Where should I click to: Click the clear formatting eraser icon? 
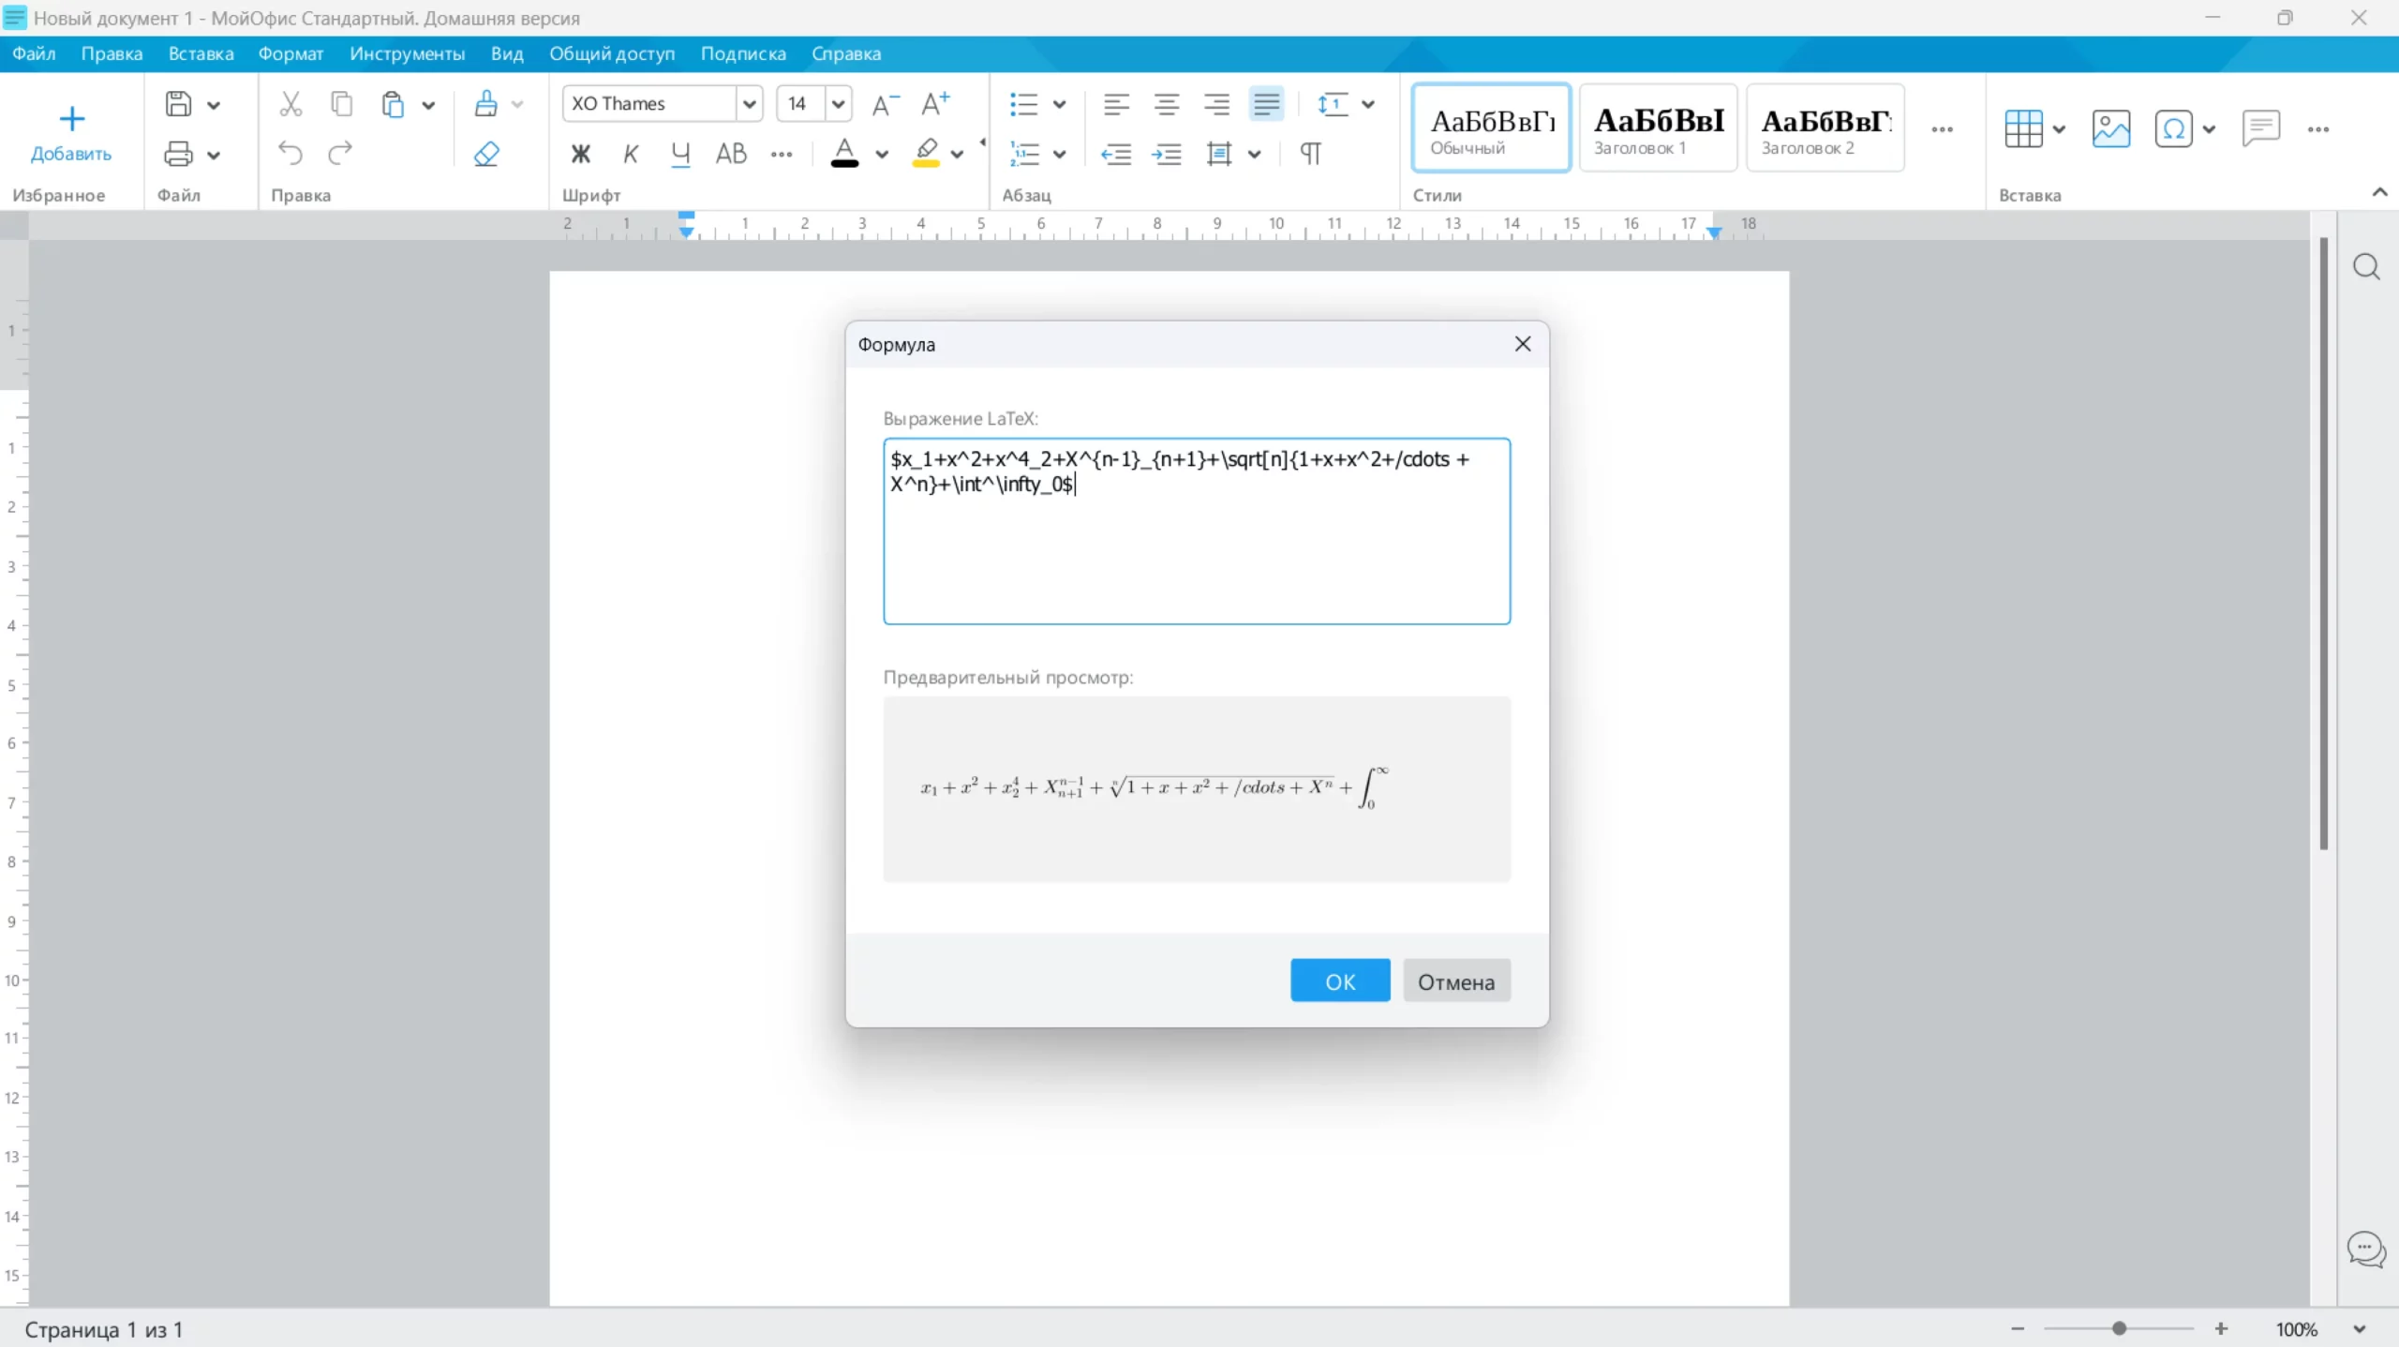486,154
